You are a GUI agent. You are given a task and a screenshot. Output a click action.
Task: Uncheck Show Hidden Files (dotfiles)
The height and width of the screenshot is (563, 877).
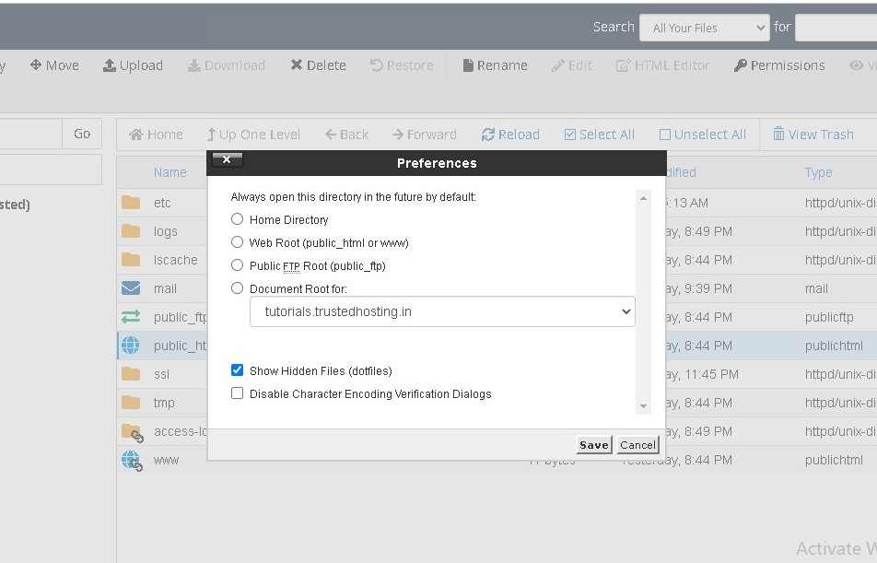(237, 369)
